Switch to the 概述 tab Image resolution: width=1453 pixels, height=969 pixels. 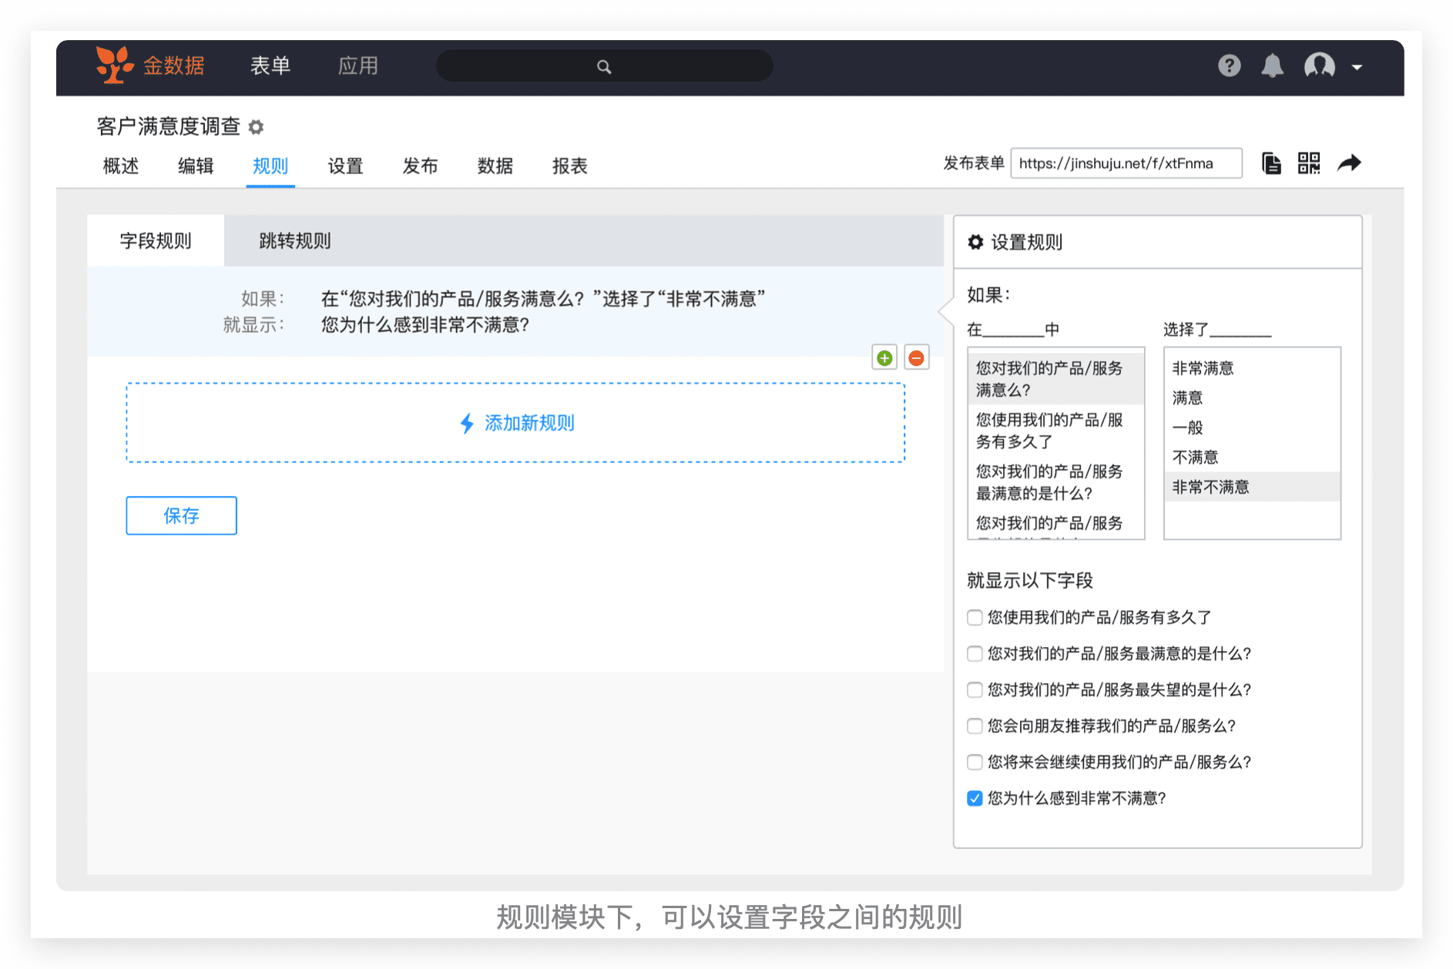click(x=121, y=166)
